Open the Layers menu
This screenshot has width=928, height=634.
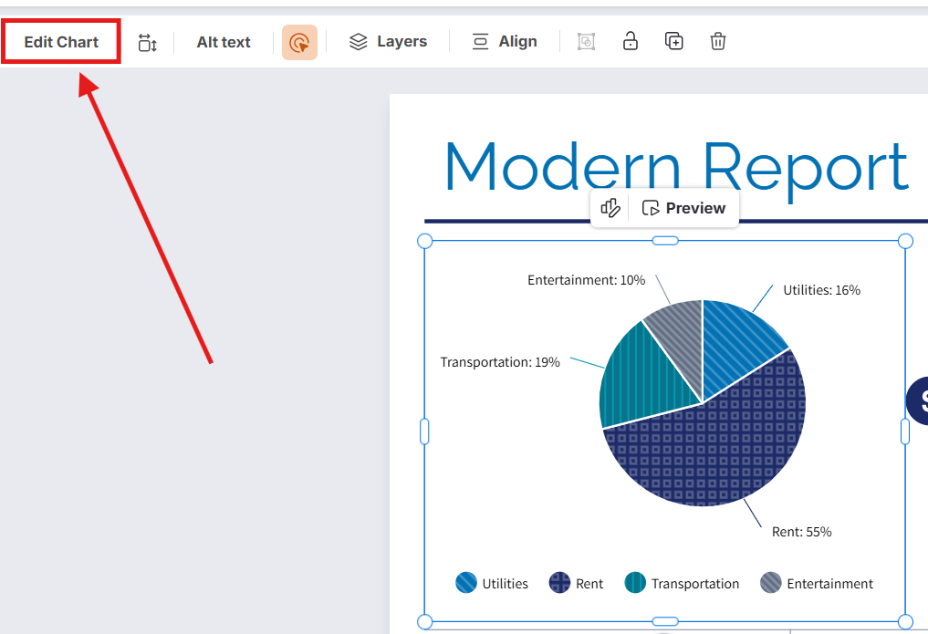388,42
